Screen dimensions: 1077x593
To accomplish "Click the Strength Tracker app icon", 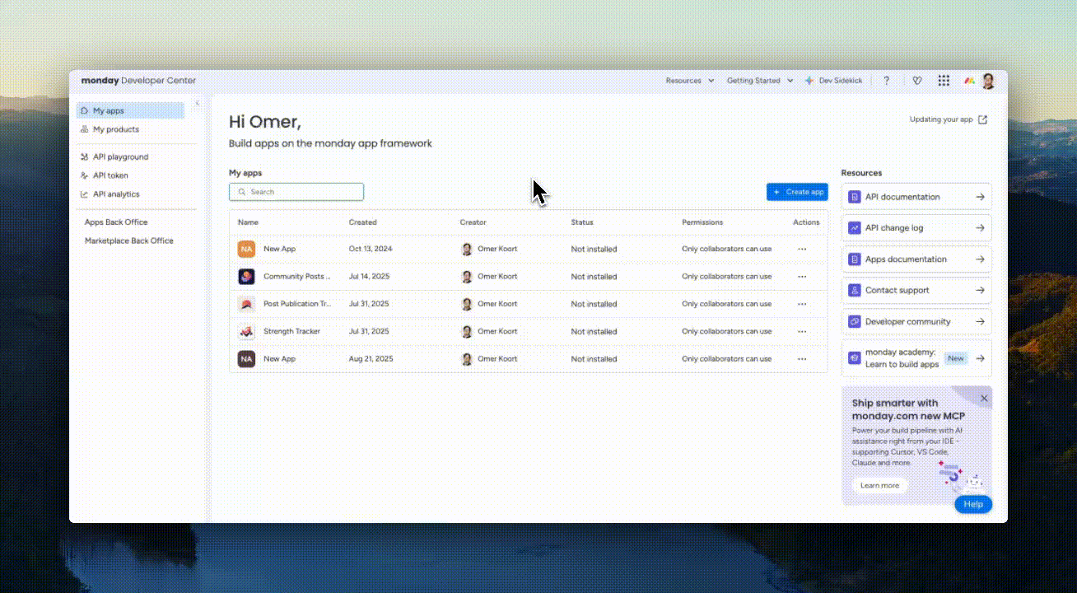I will click(246, 331).
